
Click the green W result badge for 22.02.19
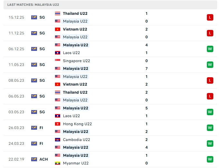click(x=210, y=159)
